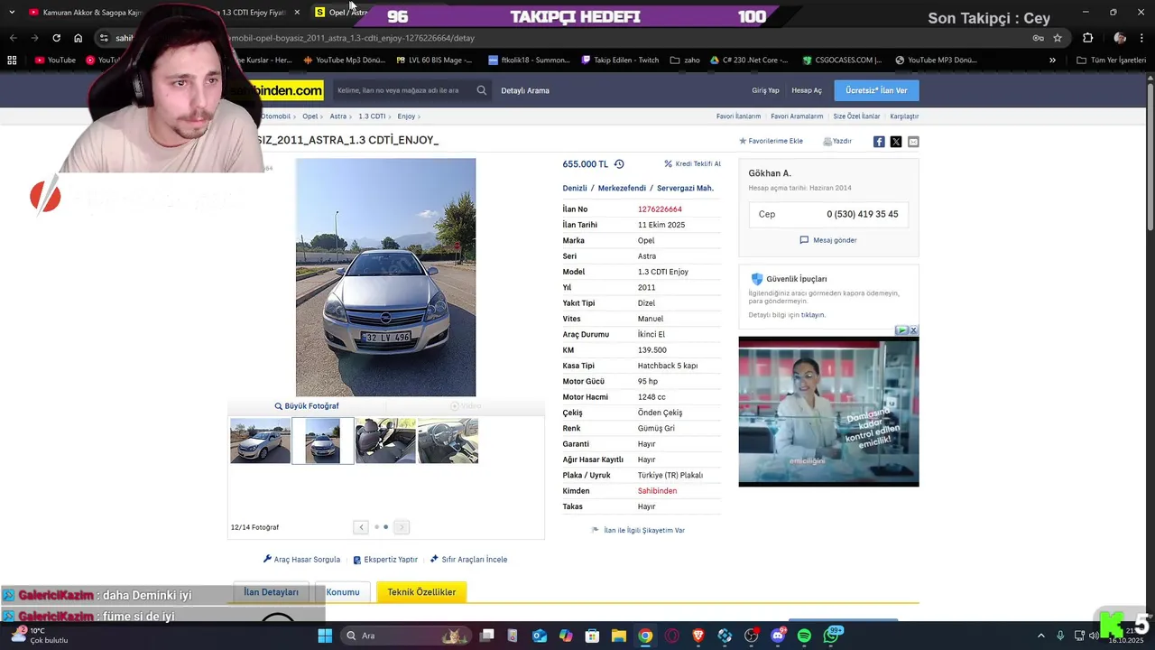Viewport: 1155px width, 650px height.
Task: Open OBS Studio from taskbar
Action: coord(751,636)
